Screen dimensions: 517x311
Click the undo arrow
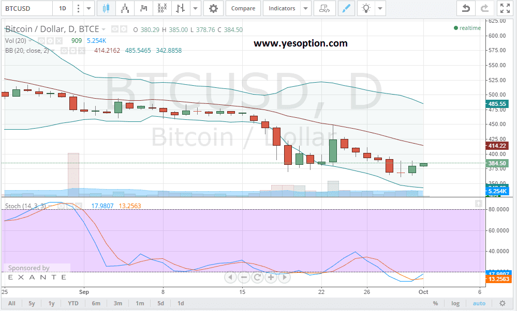click(465, 8)
